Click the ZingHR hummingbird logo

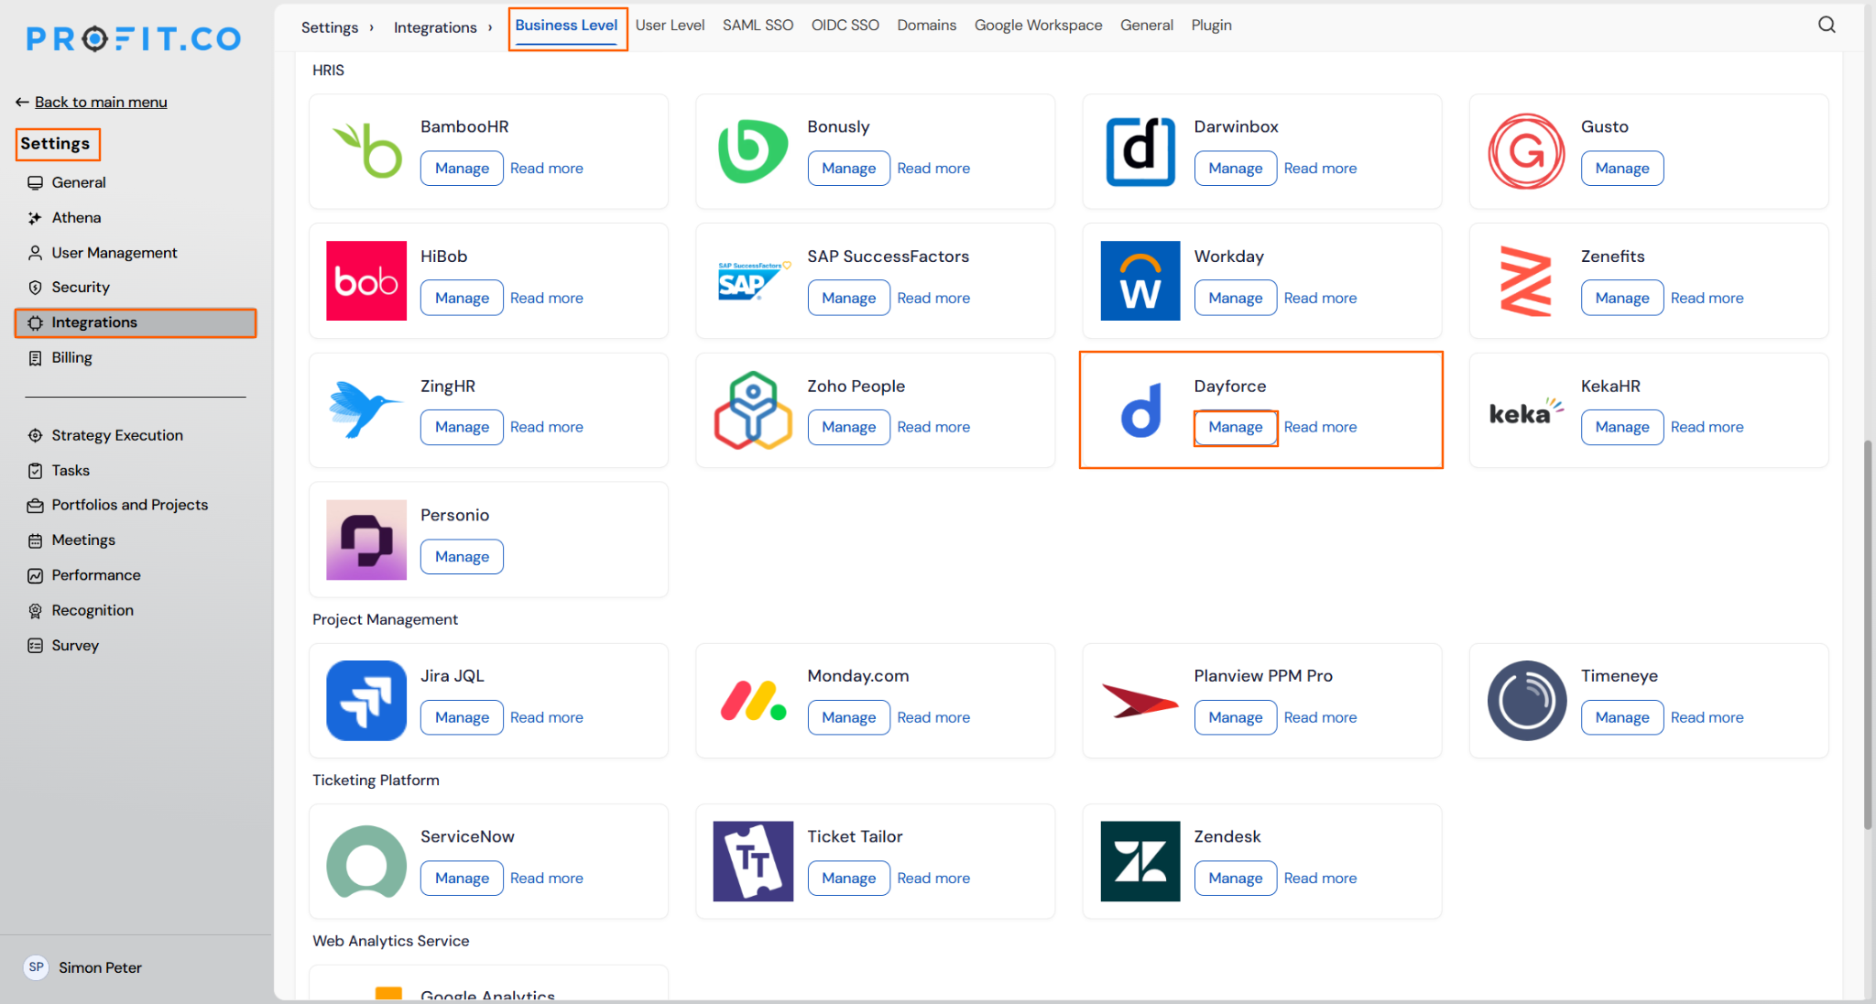point(365,409)
